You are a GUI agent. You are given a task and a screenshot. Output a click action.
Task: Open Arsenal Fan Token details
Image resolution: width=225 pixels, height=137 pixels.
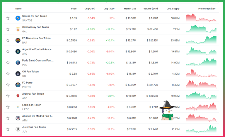33,94
